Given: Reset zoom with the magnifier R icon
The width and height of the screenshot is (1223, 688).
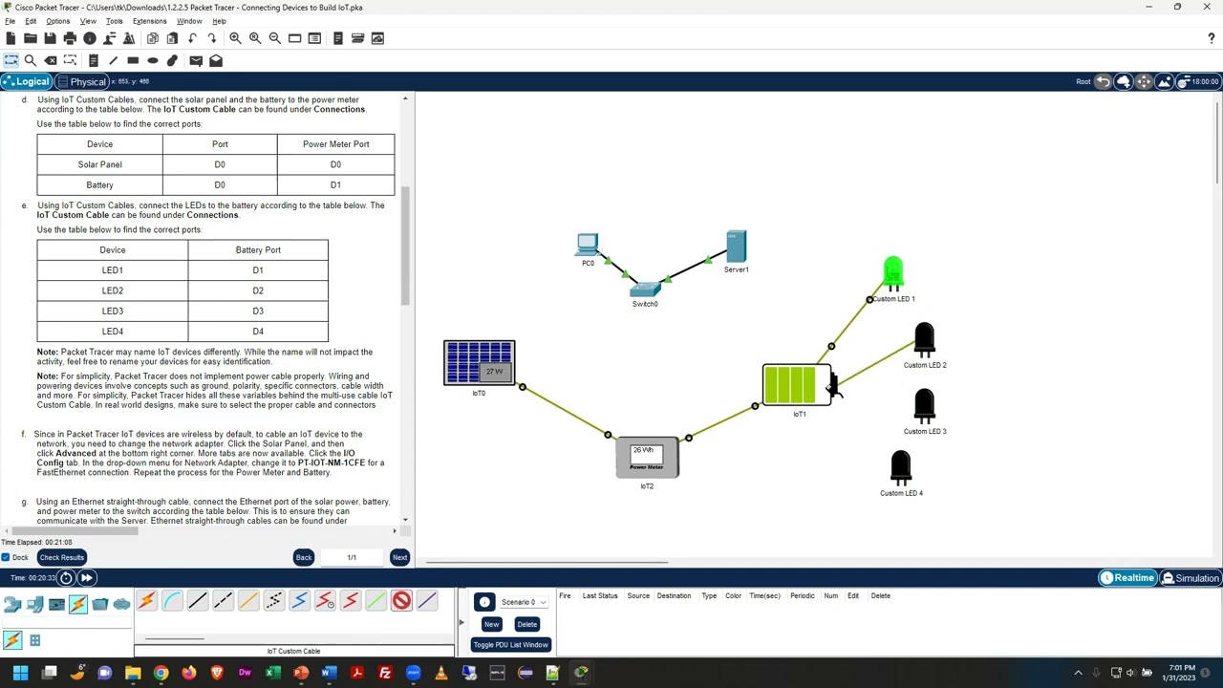Looking at the screenshot, I should click(x=255, y=38).
